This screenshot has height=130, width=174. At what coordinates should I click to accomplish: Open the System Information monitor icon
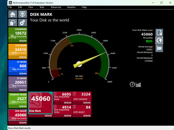pos(22,14)
